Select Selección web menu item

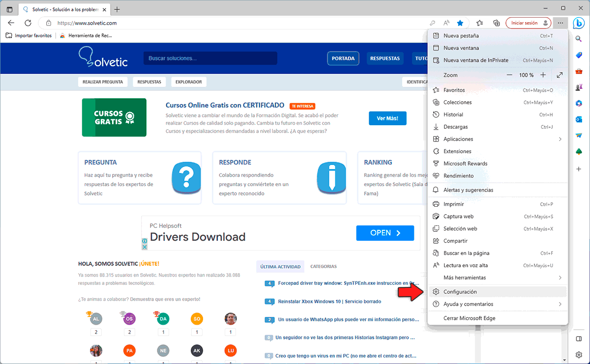498,229
